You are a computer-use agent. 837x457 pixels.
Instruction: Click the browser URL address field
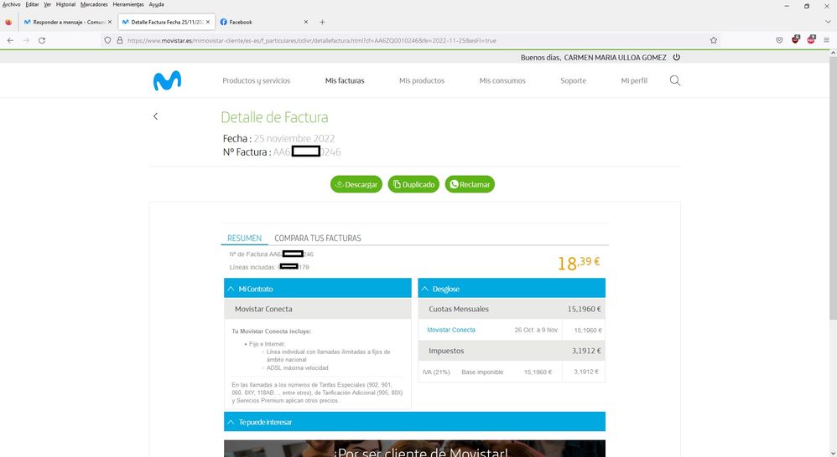403,40
